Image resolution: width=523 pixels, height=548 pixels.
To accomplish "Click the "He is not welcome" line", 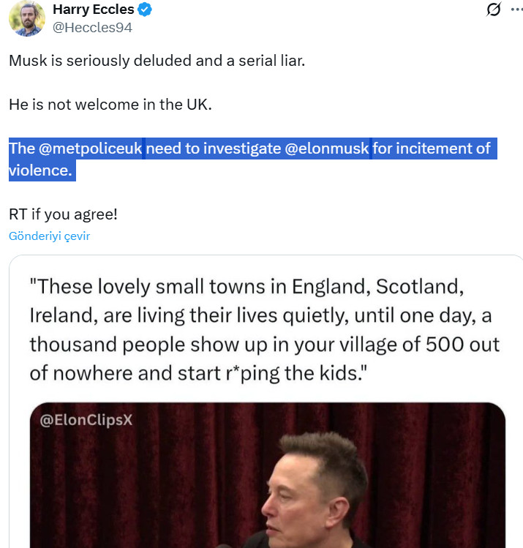I will coord(110,104).
